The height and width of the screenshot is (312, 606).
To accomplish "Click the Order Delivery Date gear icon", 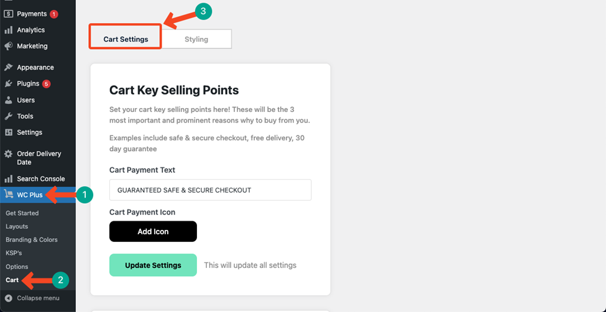I will click(9, 154).
